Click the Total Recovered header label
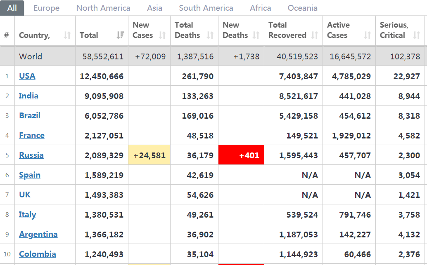 pyautogui.click(x=287, y=30)
